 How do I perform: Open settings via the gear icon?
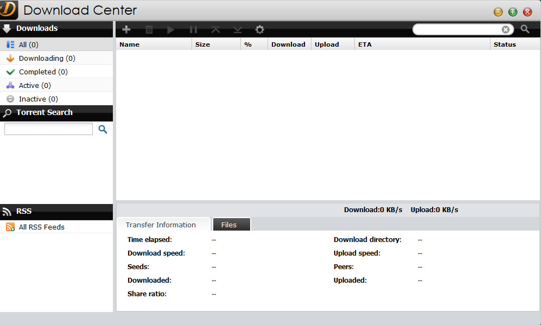pos(260,30)
